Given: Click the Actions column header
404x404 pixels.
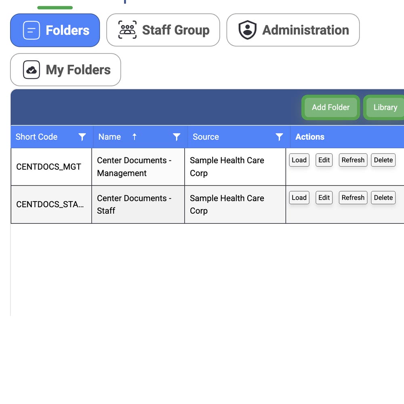Looking at the screenshot, I should point(310,137).
